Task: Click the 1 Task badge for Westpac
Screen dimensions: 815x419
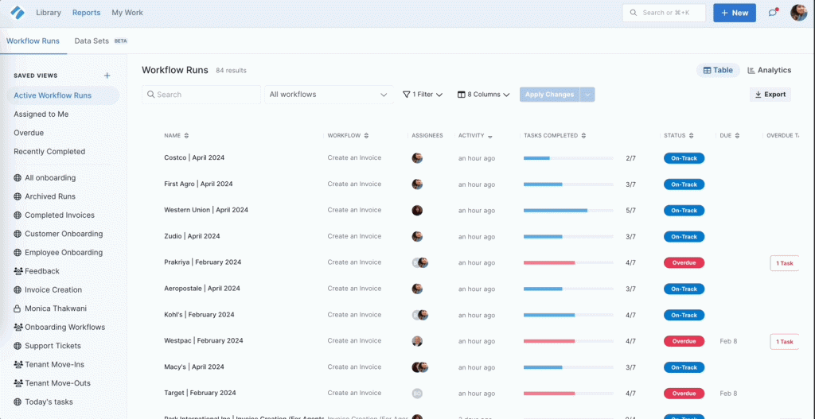Action: point(784,342)
